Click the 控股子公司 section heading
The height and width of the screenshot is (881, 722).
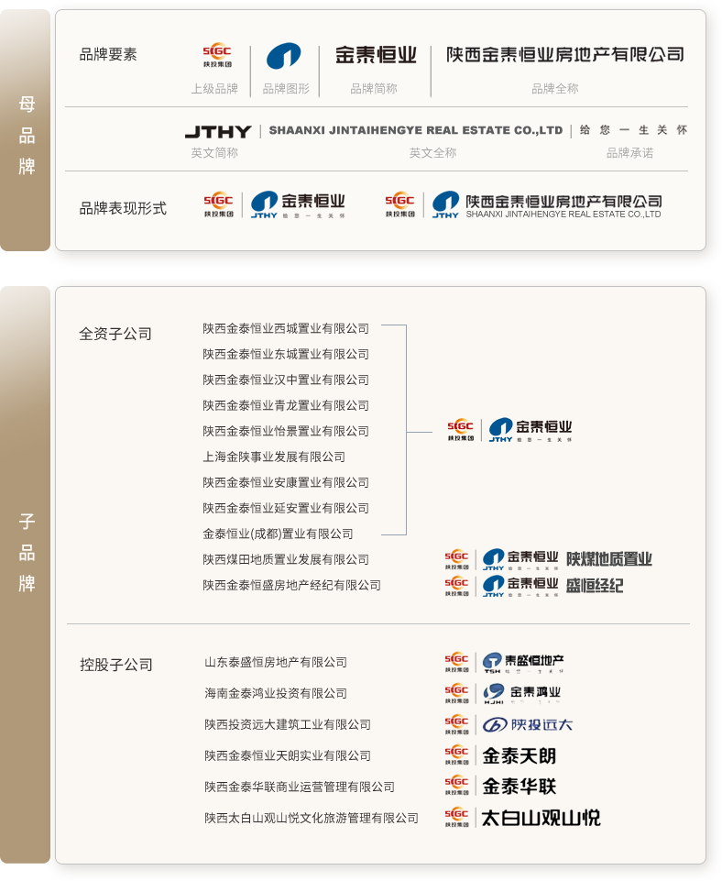click(x=116, y=665)
